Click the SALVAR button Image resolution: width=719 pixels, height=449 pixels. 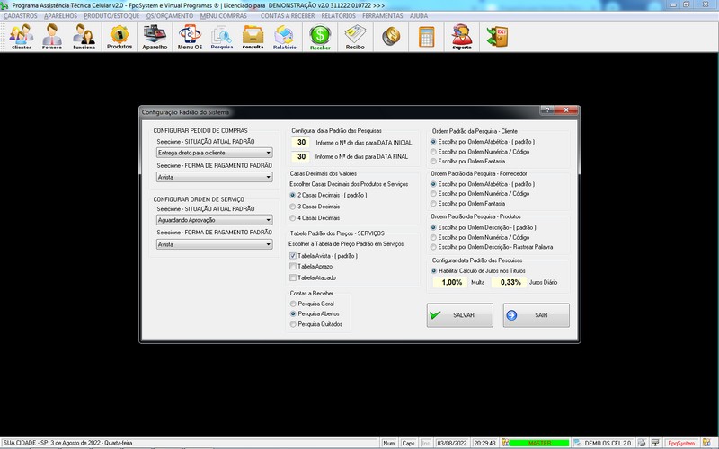(460, 315)
